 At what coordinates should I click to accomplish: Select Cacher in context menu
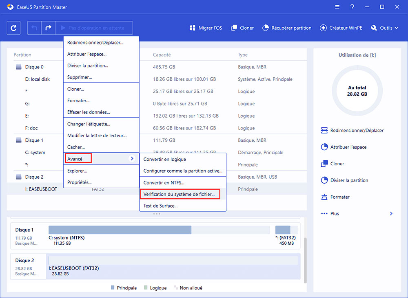(x=101, y=147)
